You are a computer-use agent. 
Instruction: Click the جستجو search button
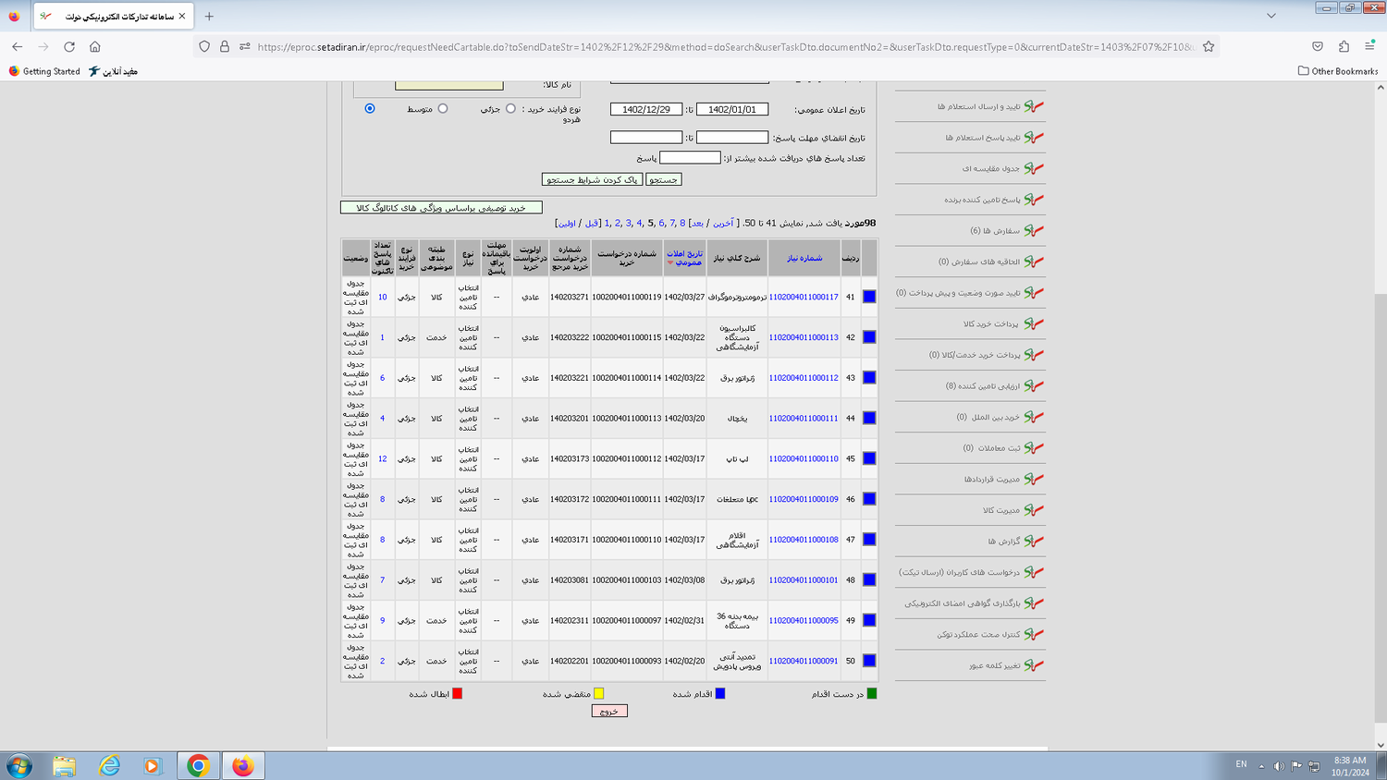[663, 179]
